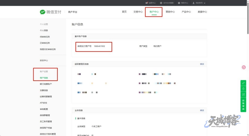This screenshot has width=249, height=136.
Task: Open 安全中心 in the sidebar
Action: tap(44, 60)
